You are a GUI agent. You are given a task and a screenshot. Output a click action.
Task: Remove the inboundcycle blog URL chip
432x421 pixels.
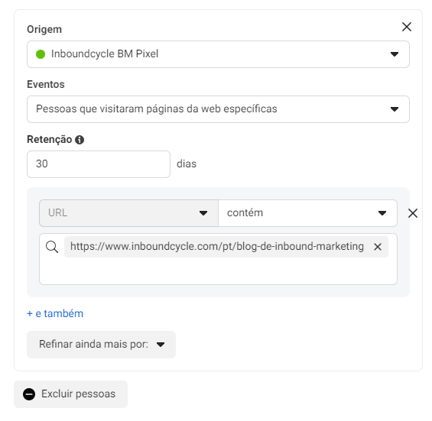[x=378, y=247]
